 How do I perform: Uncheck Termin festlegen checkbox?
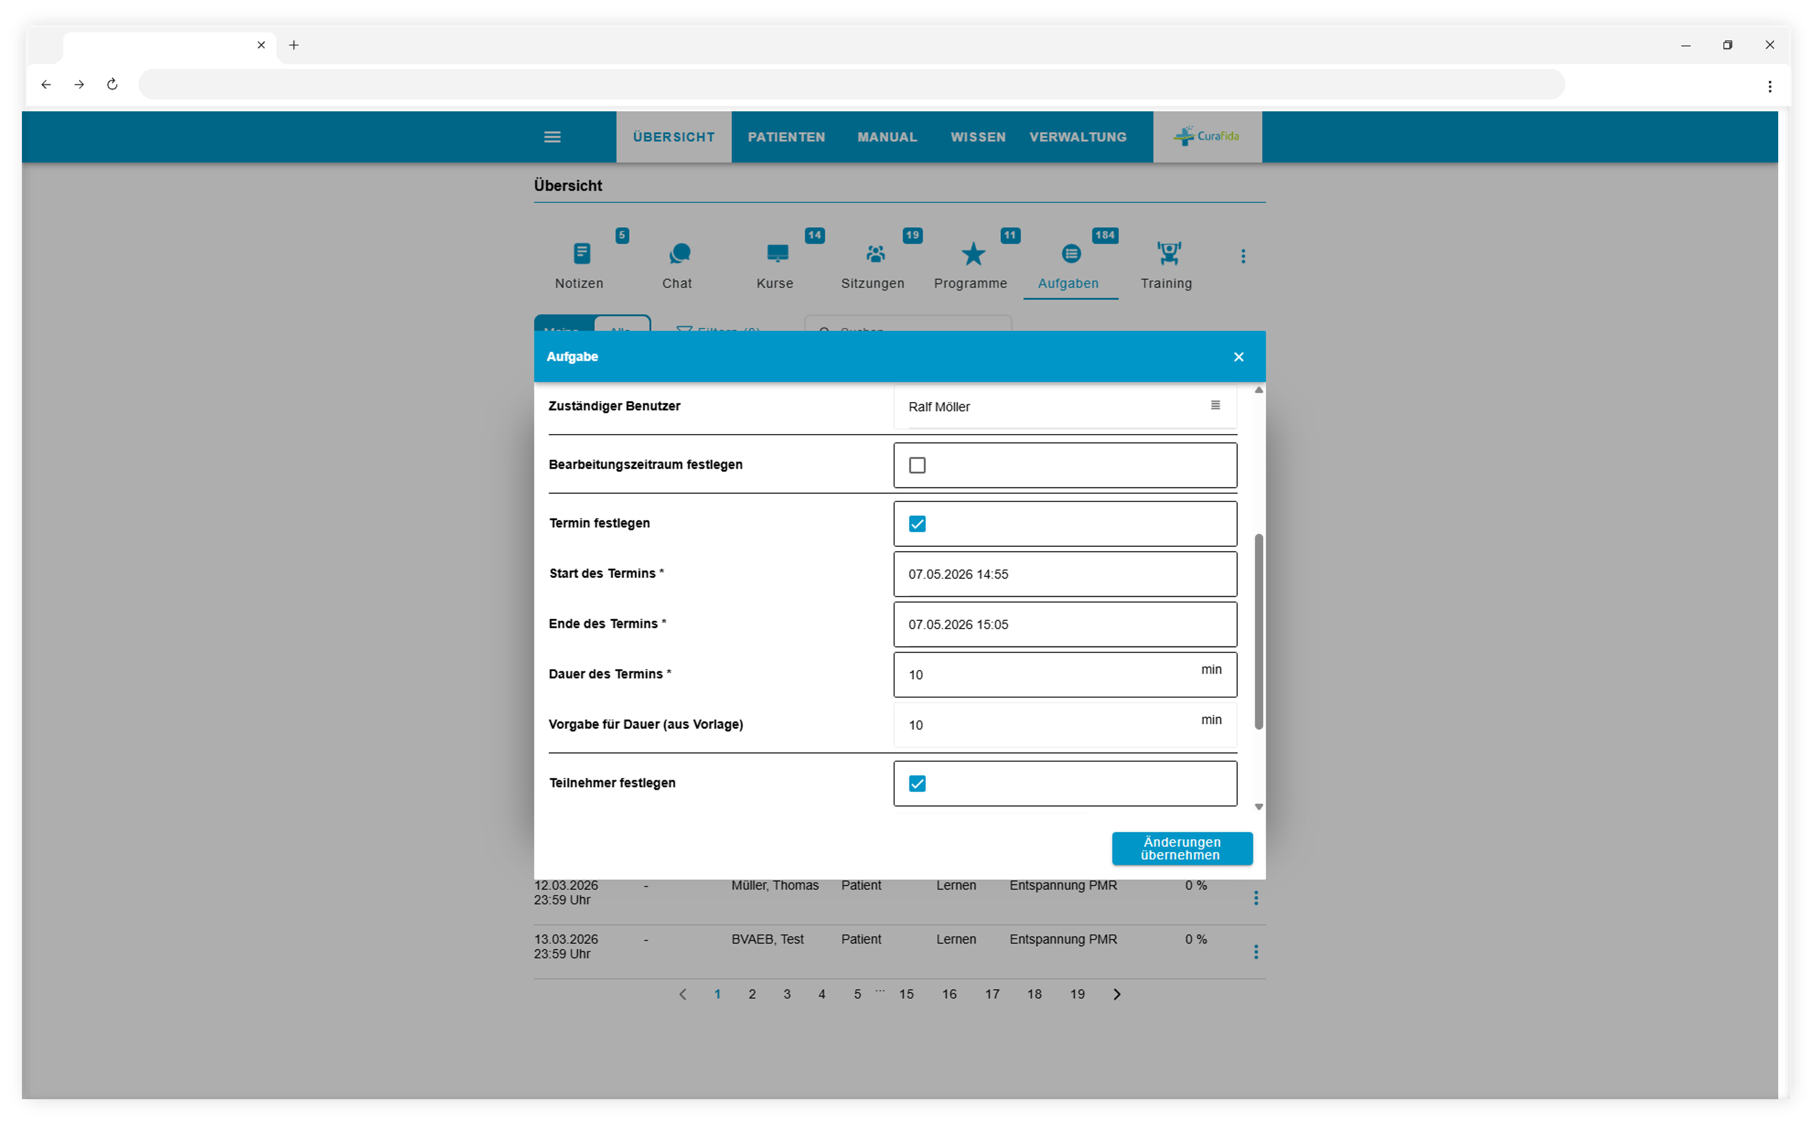pyautogui.click(x=917, y=524)
